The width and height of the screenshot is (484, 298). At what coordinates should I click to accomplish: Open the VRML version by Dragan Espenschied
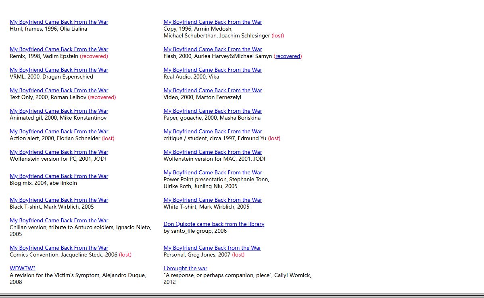tap(59, 70)
